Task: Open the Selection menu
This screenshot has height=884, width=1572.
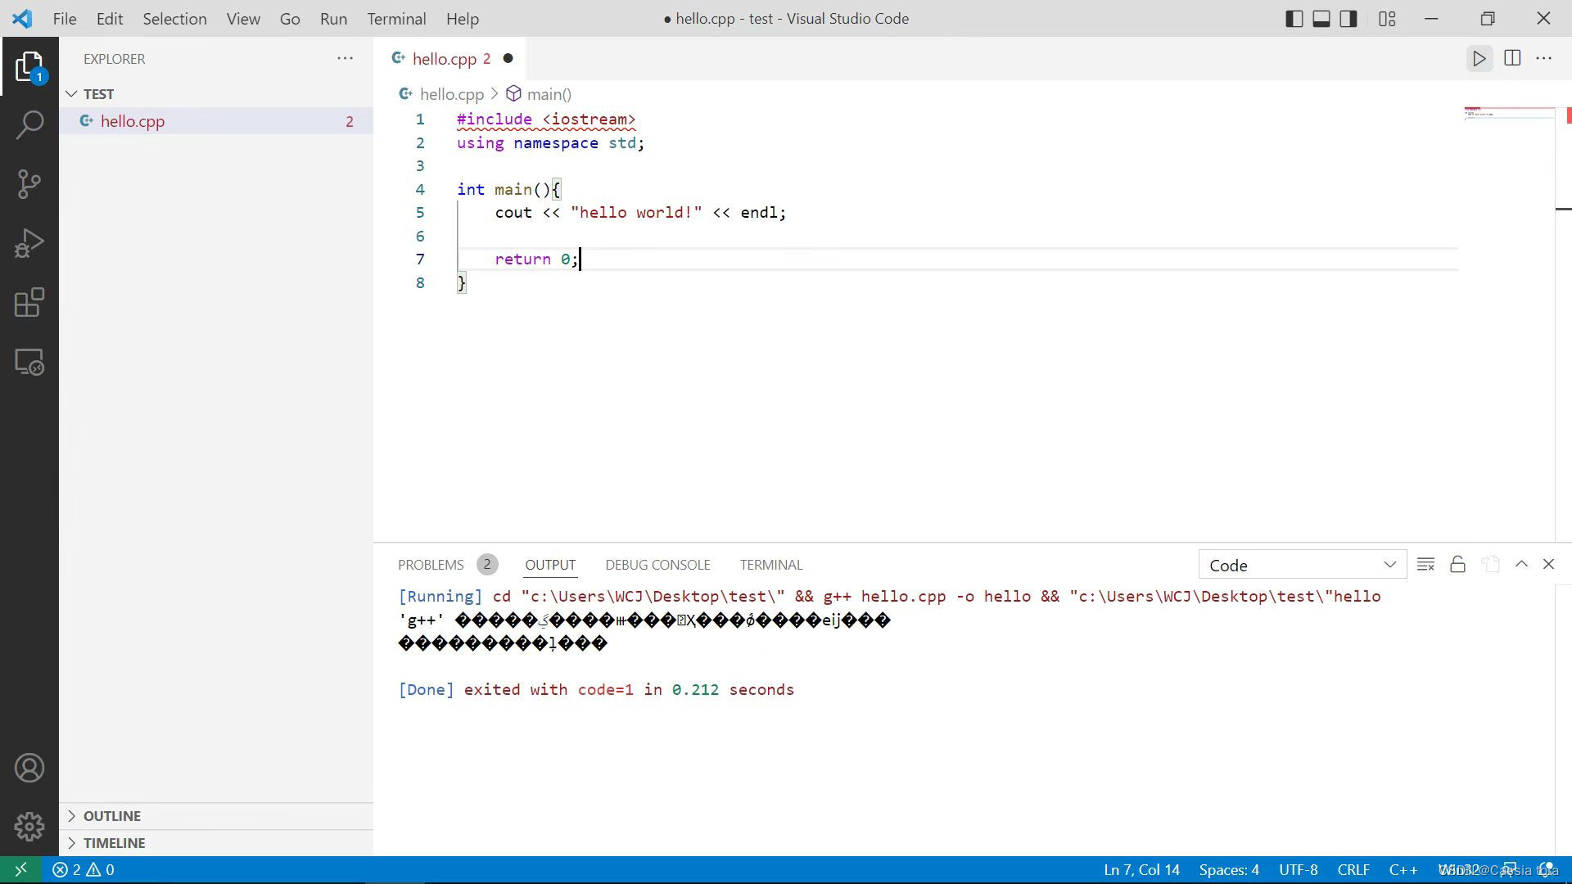Action: click(174, 19)
